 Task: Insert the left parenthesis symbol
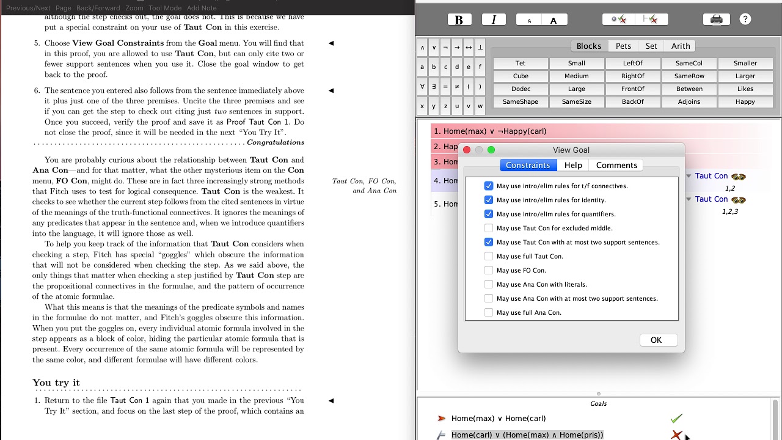(x=469, y=86)
